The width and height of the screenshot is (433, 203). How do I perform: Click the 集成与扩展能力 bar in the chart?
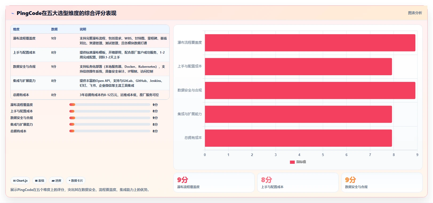pos(298,114)
